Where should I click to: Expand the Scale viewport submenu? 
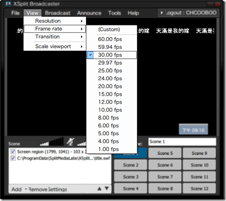(55, 46)
